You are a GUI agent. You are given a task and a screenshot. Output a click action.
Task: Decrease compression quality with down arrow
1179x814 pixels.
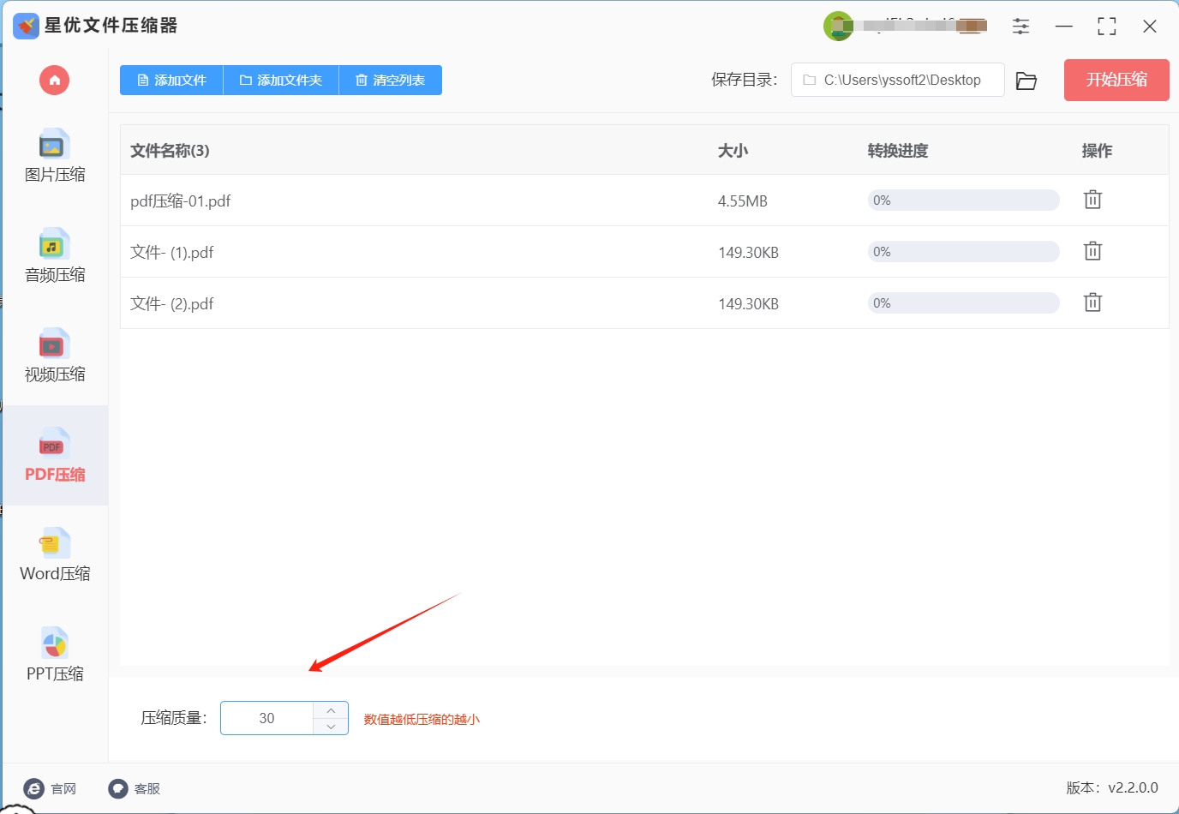click(x=331, y=727)
